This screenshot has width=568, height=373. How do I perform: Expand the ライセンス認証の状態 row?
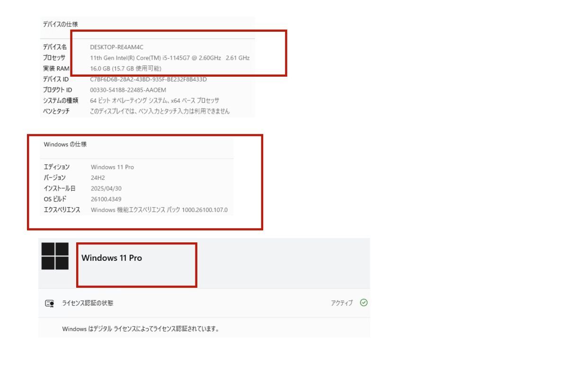204,303
